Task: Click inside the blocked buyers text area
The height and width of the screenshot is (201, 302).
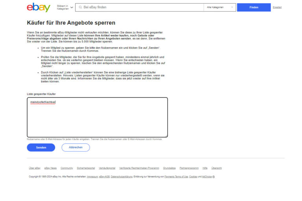Action: coord(97,117)
